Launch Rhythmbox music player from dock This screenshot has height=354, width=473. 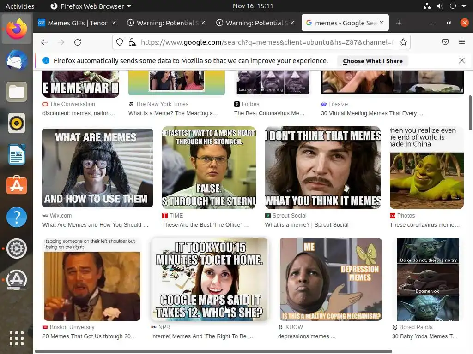[17, 123]
